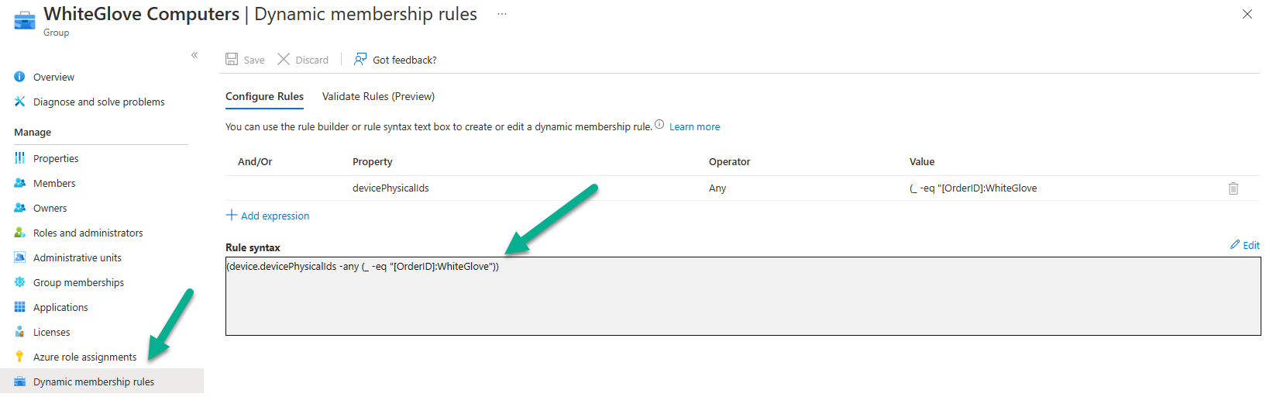Click the Overview info icon
The height and width of the screenshot is (397, 1273).
19,77
